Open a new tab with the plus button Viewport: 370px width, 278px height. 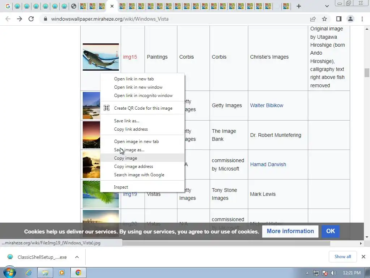tap(299, 6)
